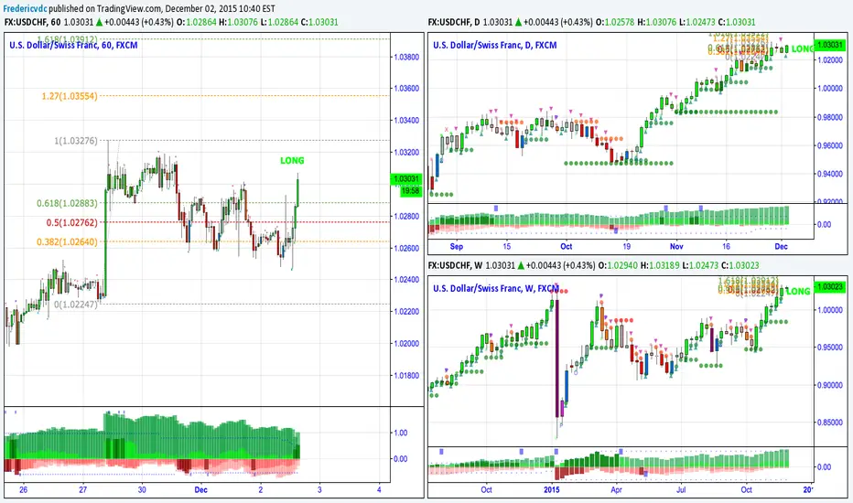Click 1.03400 on the hourly price axis
This screenshot has height=503, width=853.
(x=406, y=120)
